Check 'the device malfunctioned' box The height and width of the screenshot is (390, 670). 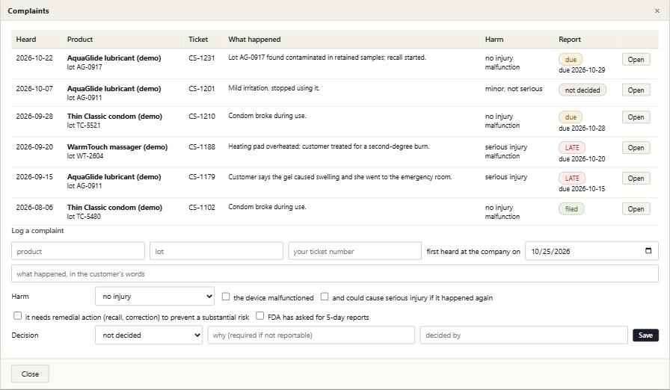click(226, 297)
